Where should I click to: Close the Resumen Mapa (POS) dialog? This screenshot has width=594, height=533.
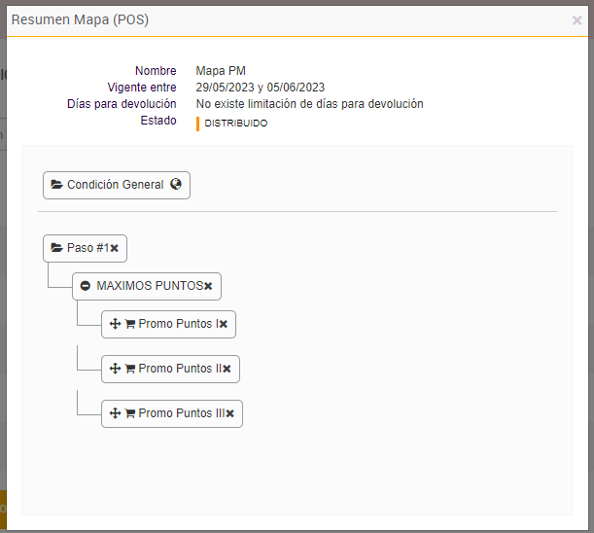577,19
